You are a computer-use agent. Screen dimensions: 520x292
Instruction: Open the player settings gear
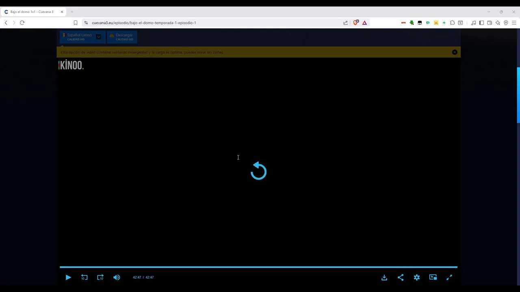point(417,277)
